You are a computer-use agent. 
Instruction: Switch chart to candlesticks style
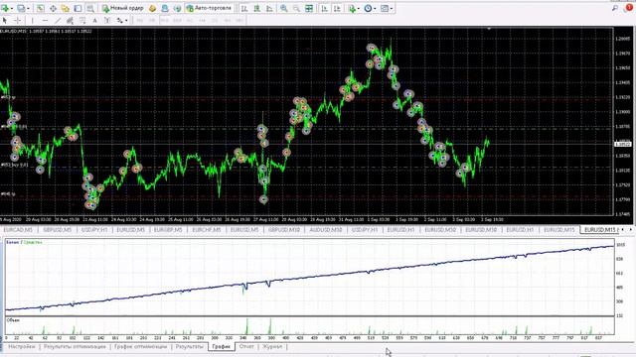pyautogui.click(x=256, y=8)
